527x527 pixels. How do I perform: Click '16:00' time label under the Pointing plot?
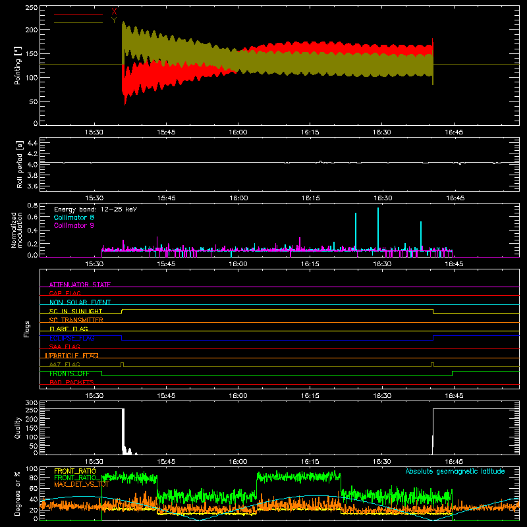click(238, 132)
